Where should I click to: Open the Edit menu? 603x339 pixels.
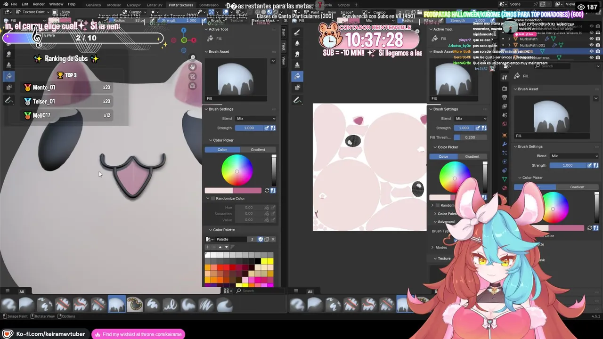pyautogui.click(x=24, y=4)
